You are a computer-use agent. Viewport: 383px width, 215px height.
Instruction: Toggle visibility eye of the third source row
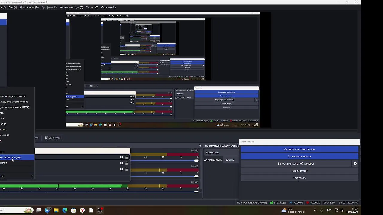pos(121,169)
